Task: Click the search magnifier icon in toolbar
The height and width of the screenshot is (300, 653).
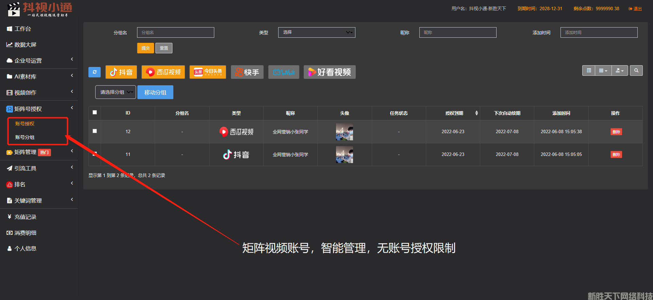Action: click(x=636, y=71)
